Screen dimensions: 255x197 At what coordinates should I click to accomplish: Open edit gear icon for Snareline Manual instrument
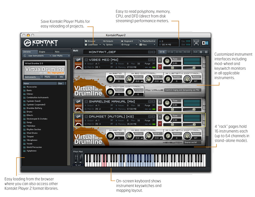(79, 101)
